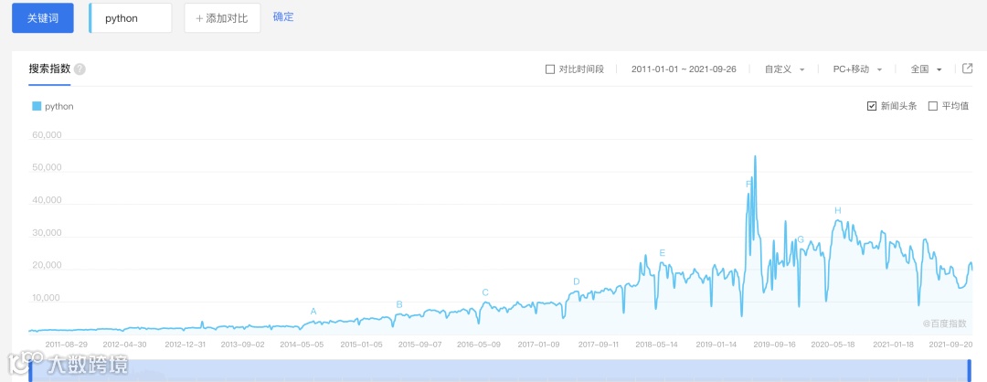The height and width of the screenshot is (382, 987).
Task: Click the python legend color square
Action: (37, 106)
